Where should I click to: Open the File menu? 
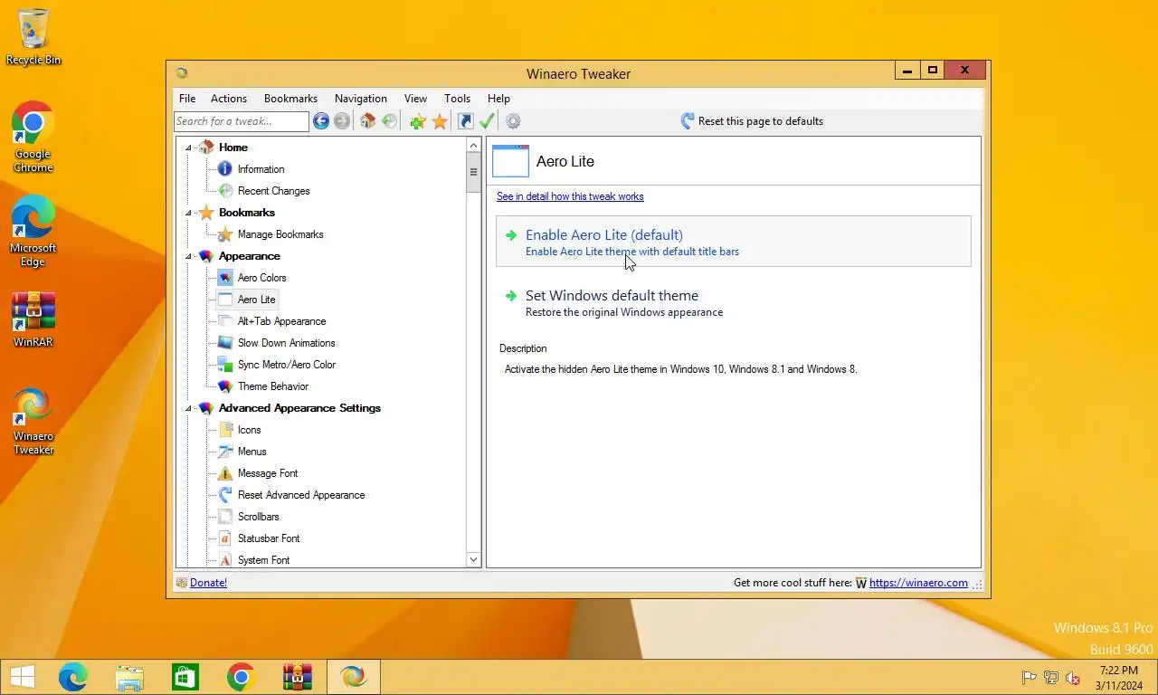(187, 99)
